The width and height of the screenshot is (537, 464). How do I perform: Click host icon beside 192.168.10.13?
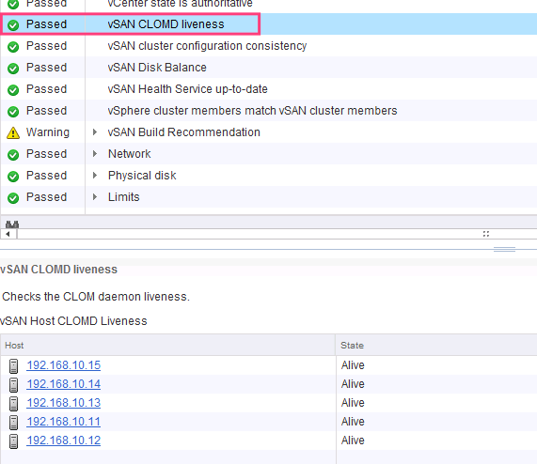click(13, 404)
